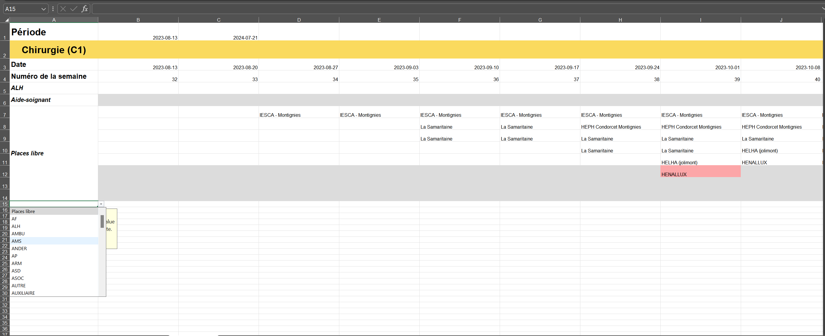Click 'IESCA - Montignies' cell in column I

[701, 112]
